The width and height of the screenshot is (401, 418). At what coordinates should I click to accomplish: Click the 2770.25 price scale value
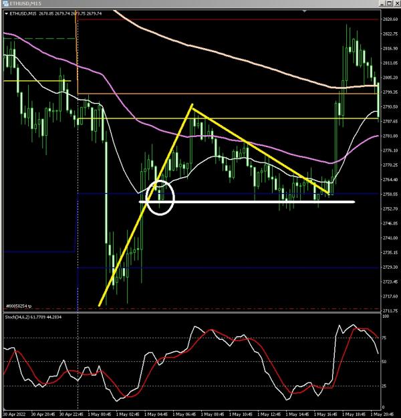(x=390, y=165)
